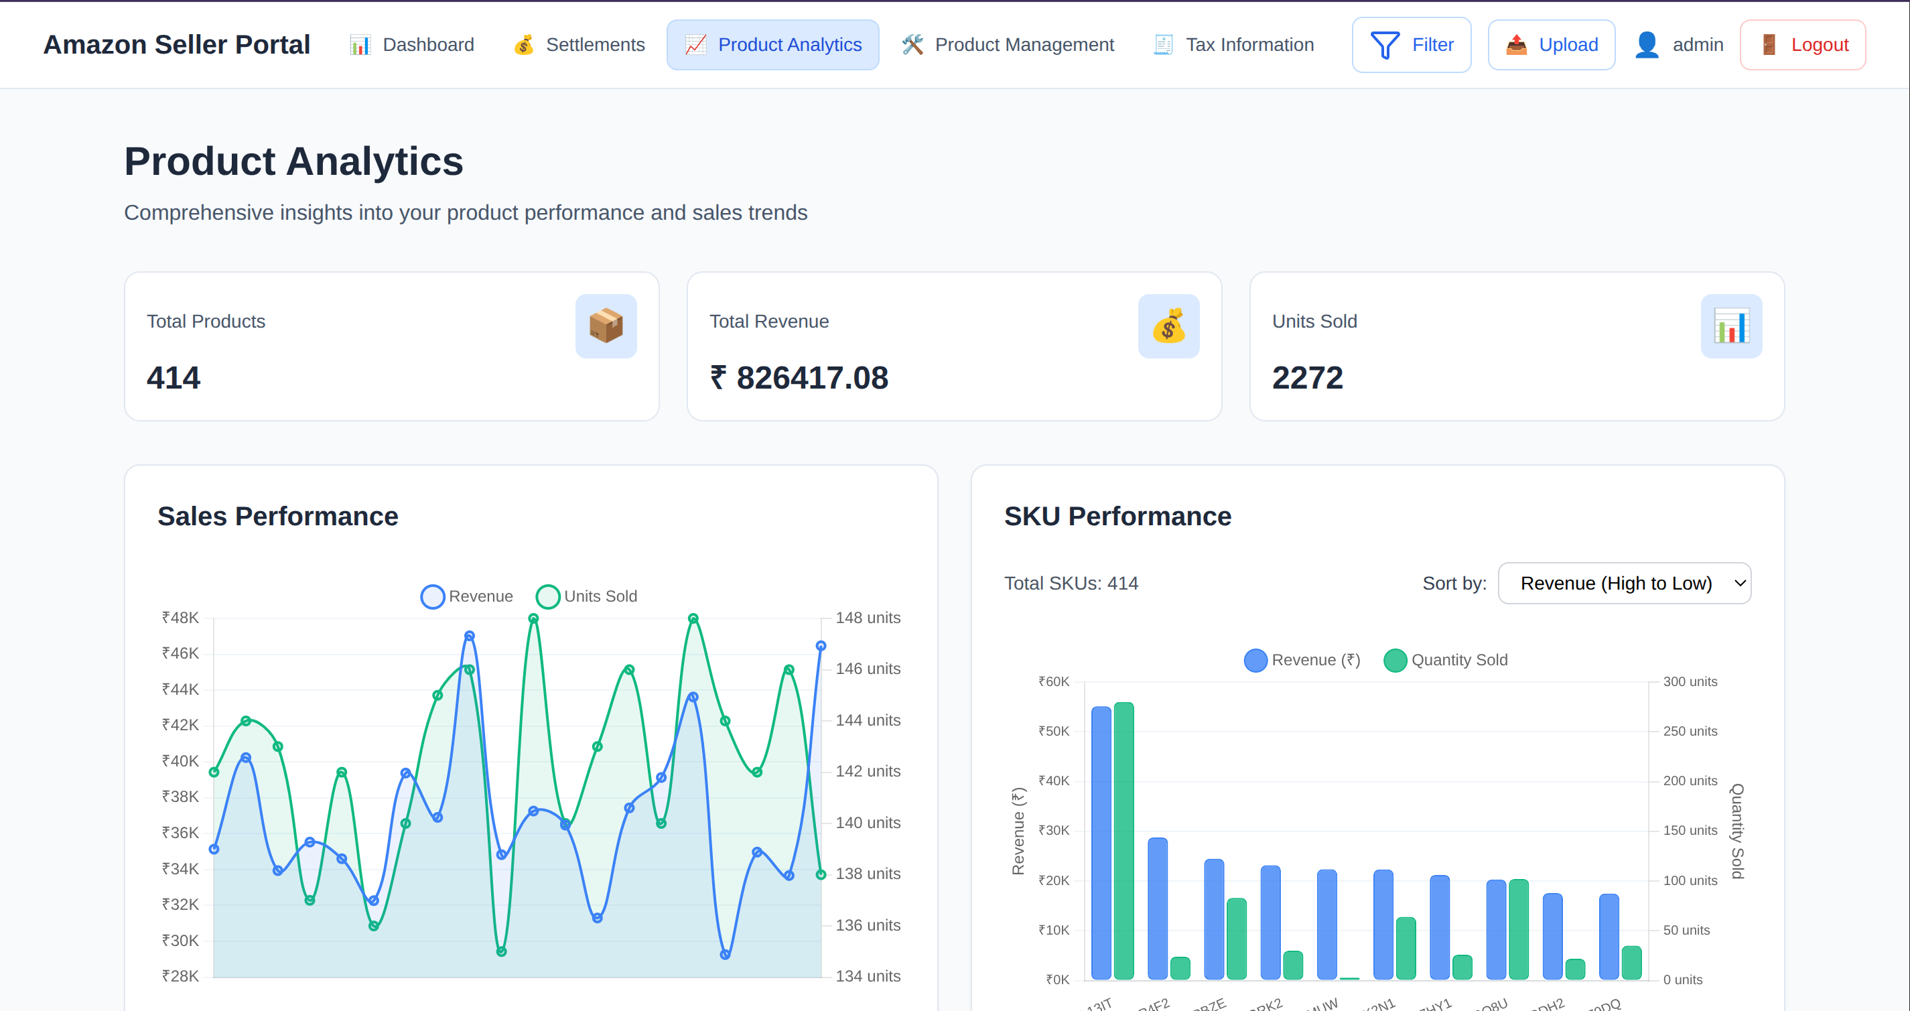Click the package icon in Total Products
The image size is (1910, 1011).
coord(606,326)
